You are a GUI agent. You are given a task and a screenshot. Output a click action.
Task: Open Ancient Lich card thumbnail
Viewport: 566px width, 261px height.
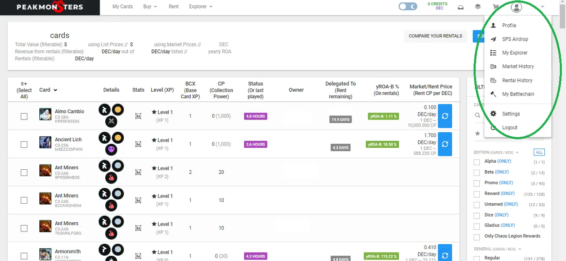[x=45, y=142]
